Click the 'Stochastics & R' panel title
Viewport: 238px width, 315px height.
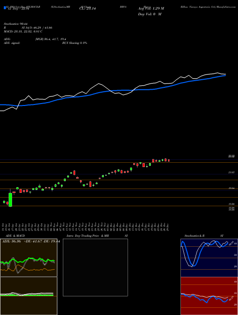coord(195,236)
